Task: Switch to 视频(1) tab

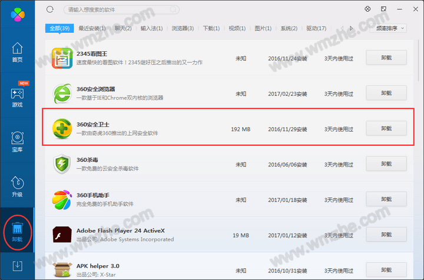Action: (x=237, y=28)
